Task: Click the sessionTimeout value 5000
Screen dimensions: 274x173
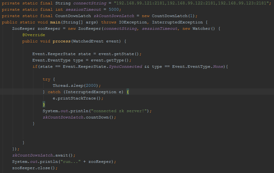Action: (x=113, y=10)
